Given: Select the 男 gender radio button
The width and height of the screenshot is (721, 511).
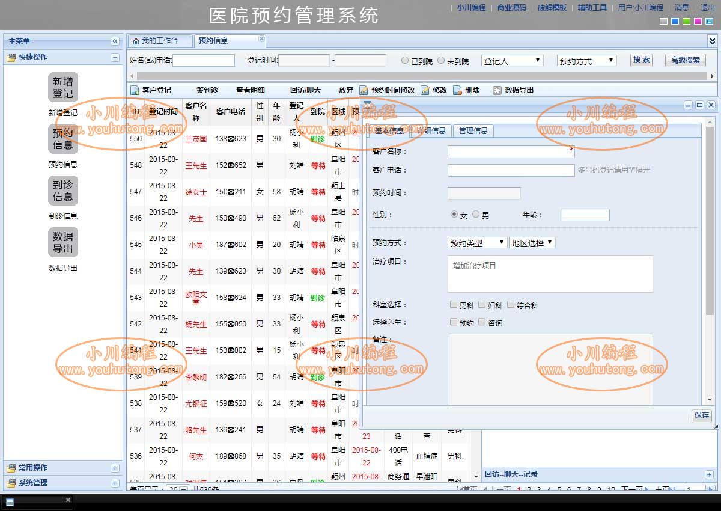Looking at the screenshot, I should point(476,214).
